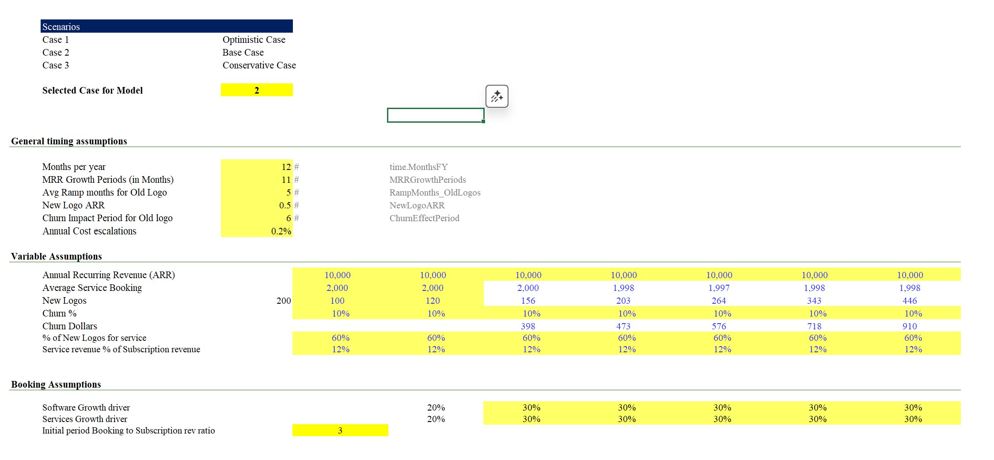The width and height of the screenshot is (994, 460).
Task: Select the first ARR value of 10,000
Action: coord(338,275)
